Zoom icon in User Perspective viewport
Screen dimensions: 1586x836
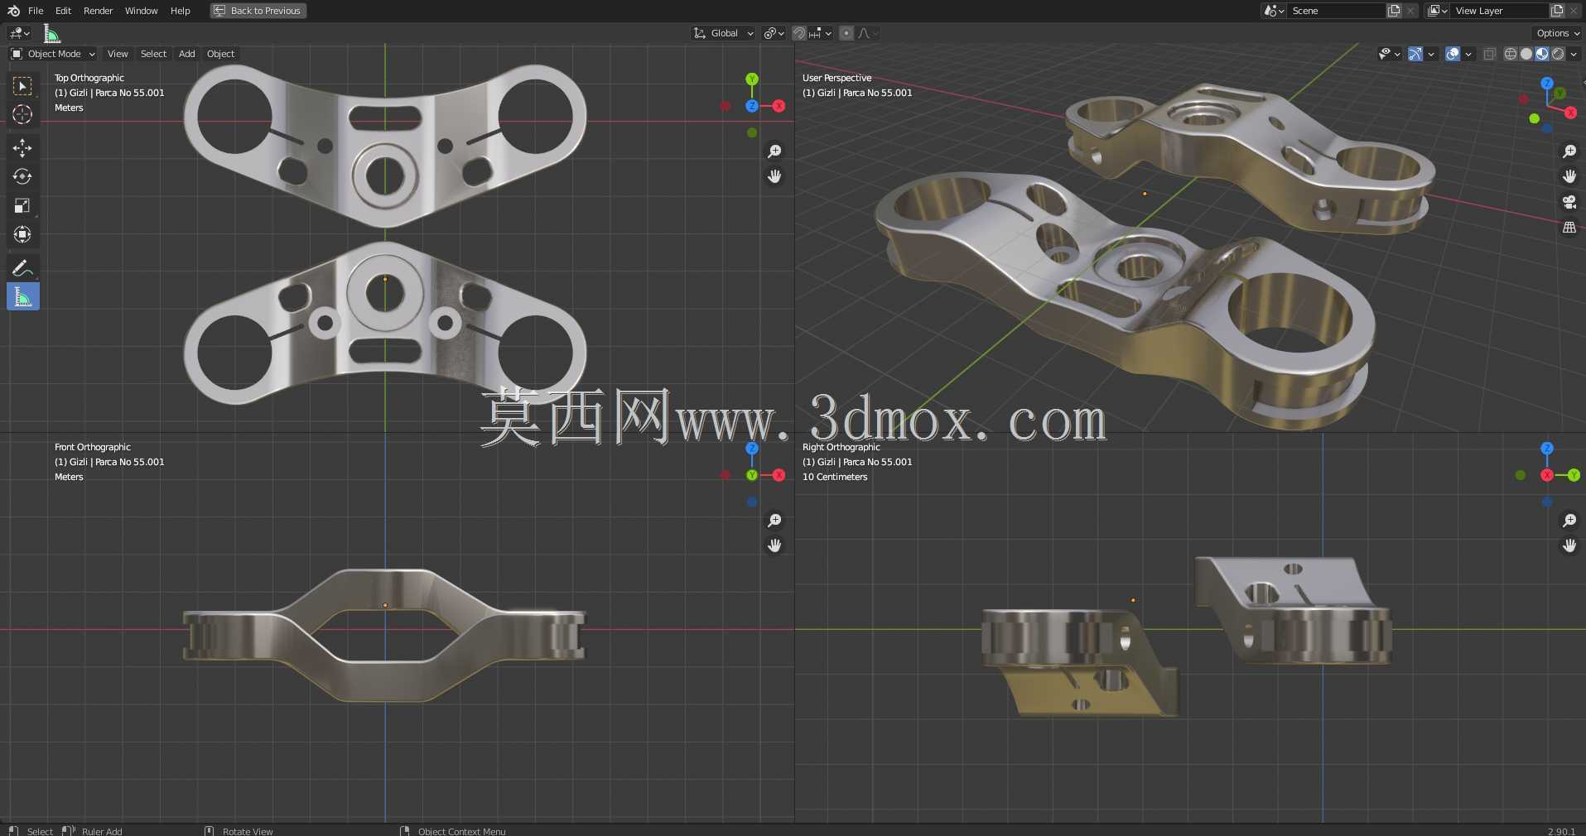tap(1569, 151)
